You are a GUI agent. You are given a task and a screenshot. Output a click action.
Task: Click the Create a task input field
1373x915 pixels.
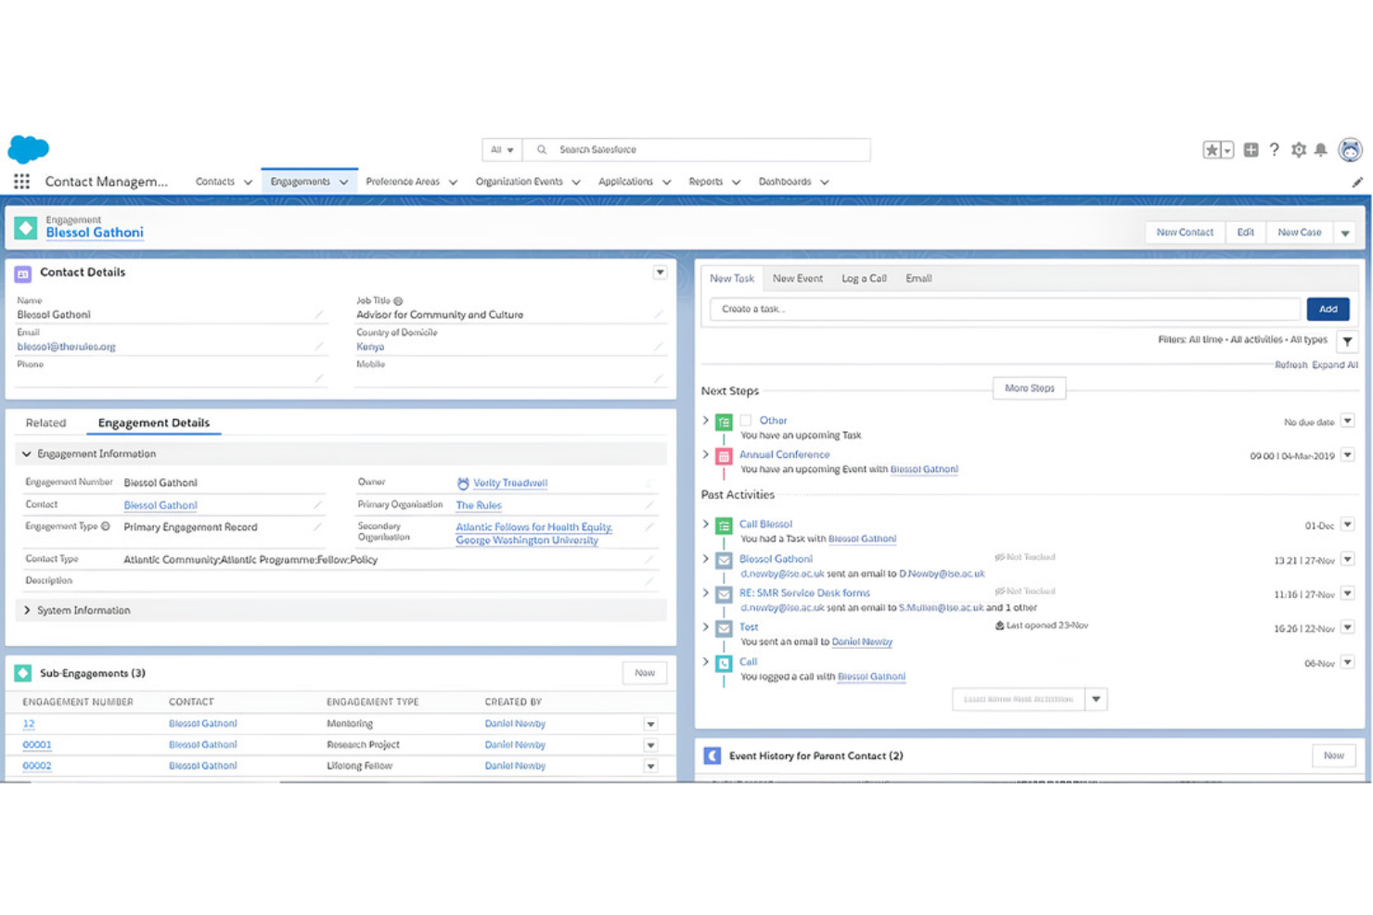pyautogui.click(x=1002, y=309)
